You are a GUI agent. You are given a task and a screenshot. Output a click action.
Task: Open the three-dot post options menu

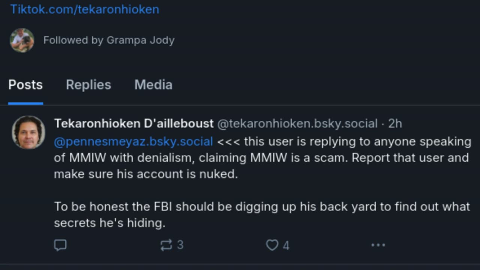tap(378, 245)
